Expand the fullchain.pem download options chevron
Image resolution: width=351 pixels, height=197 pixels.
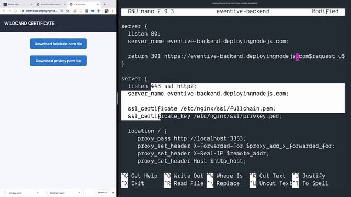coord(79,193)
